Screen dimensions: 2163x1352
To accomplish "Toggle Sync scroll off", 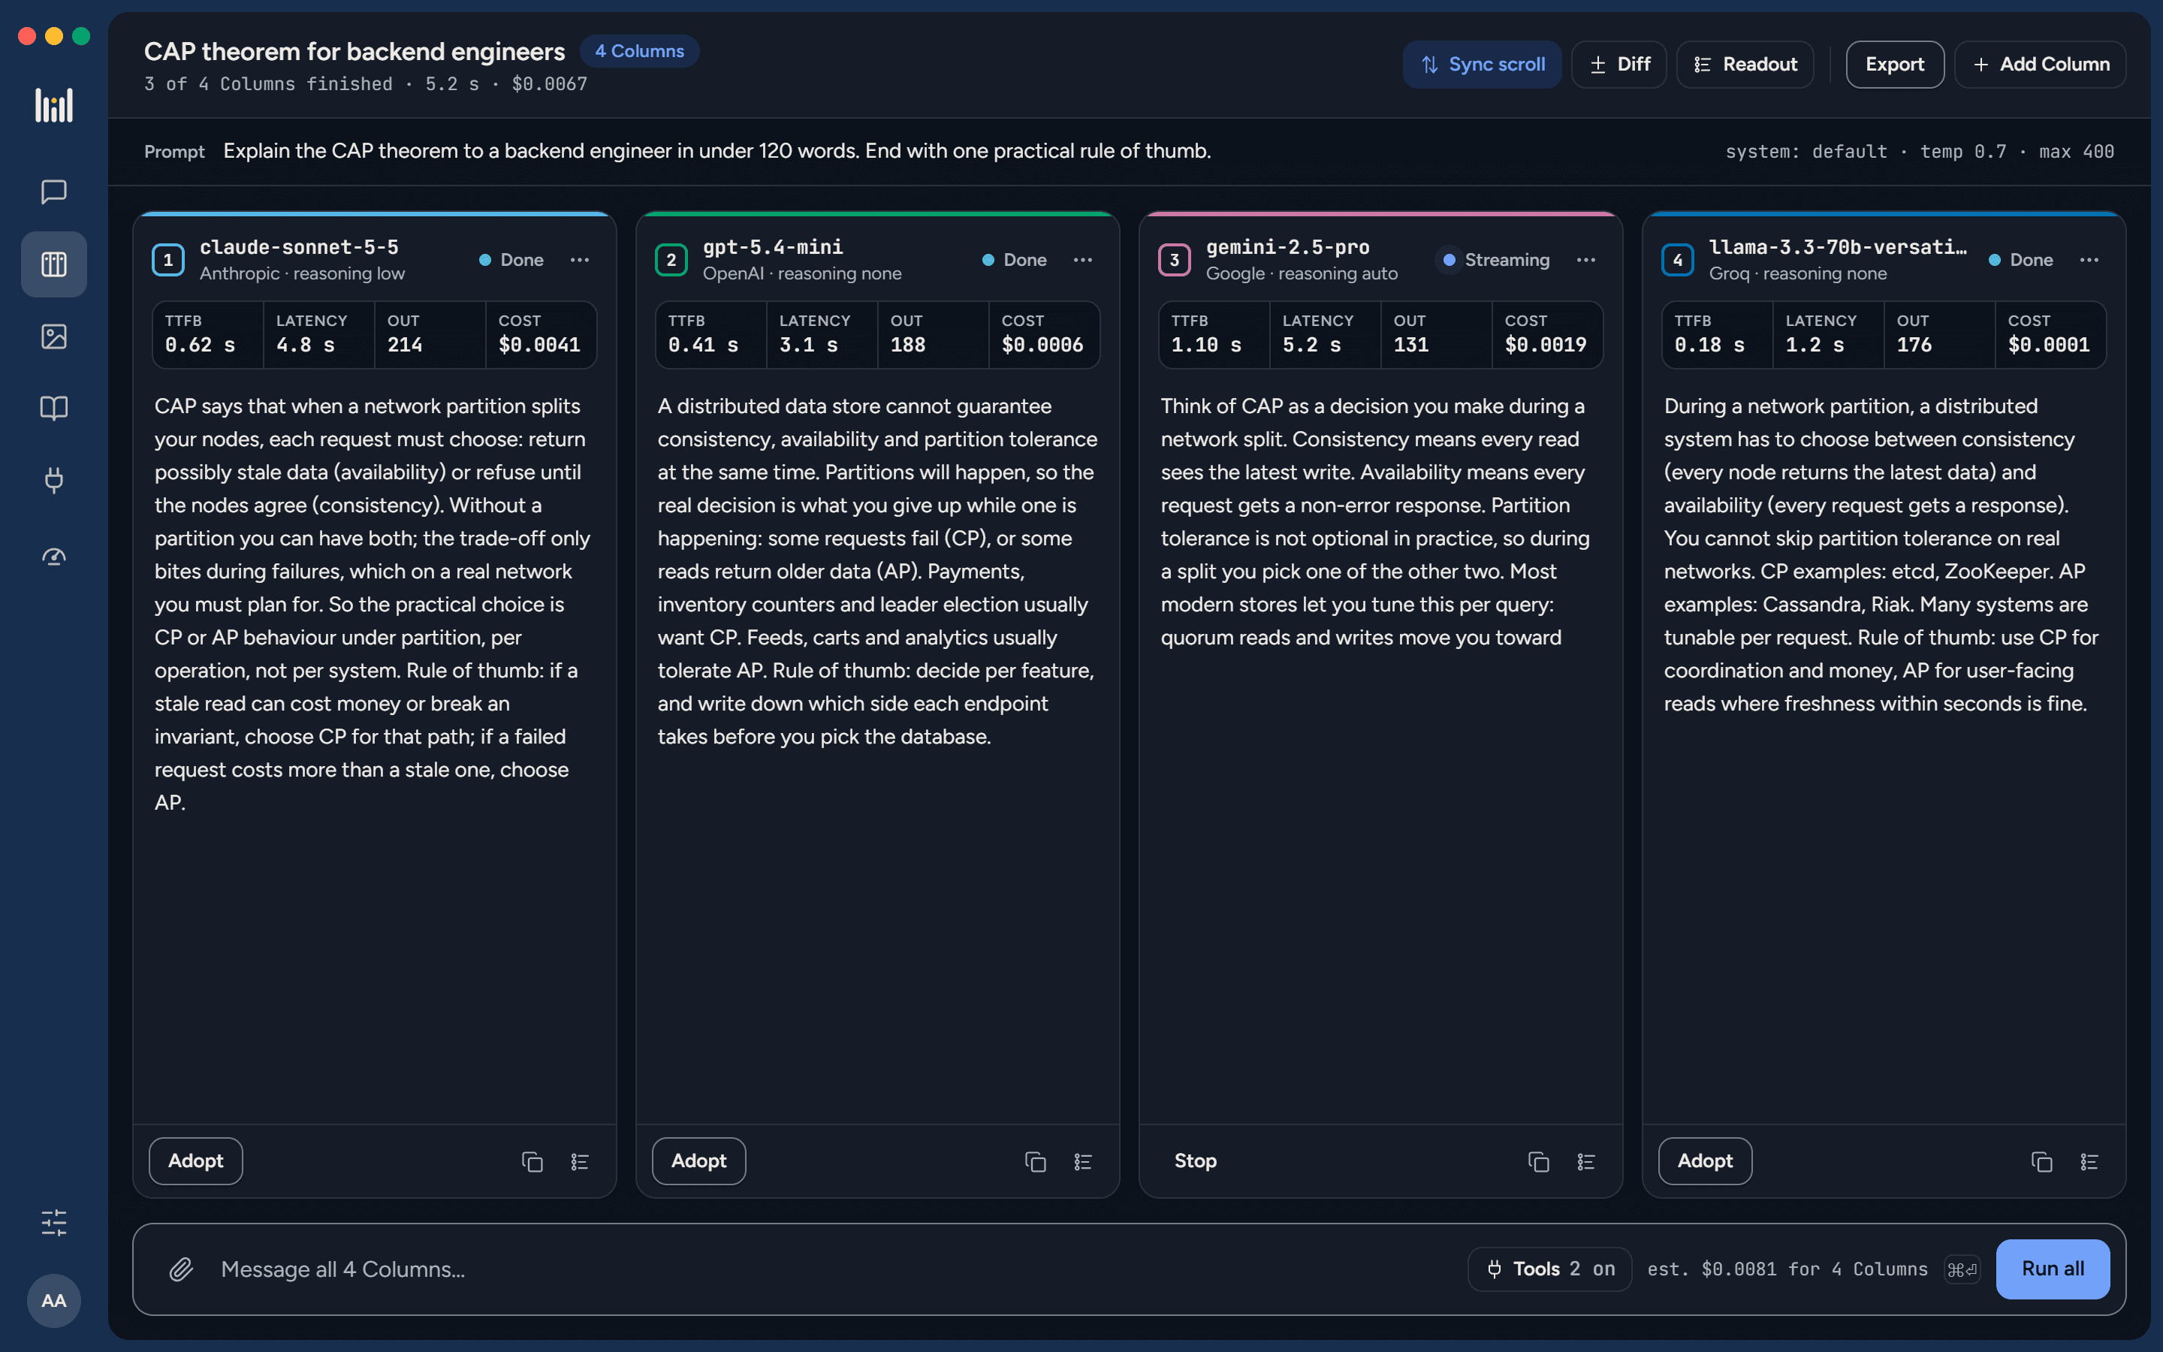I will (x=1482, y=65).
